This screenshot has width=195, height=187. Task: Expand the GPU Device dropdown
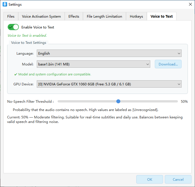click(x=109, y=84)
